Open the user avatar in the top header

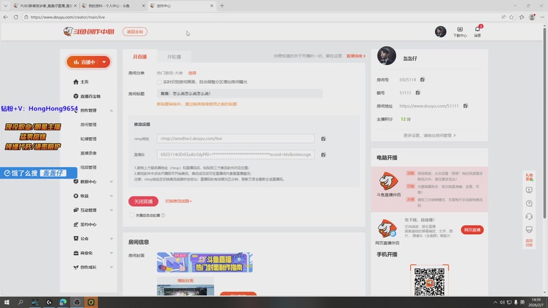pyautogui.click(x=440, y=31)
